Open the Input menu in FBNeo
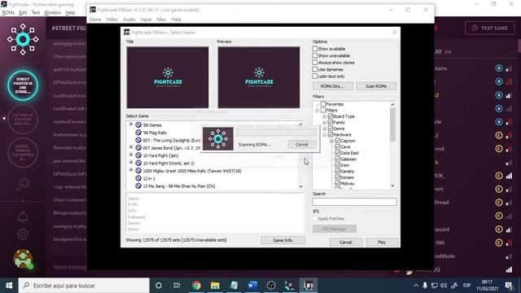This screenshot has height=293, width=521. point(146,20)
